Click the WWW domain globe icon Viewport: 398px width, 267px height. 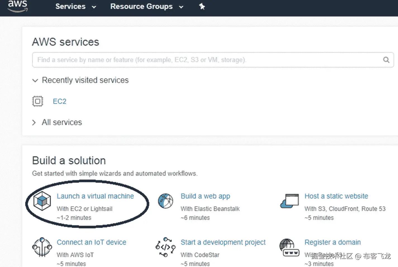click(x=289, y=247)
